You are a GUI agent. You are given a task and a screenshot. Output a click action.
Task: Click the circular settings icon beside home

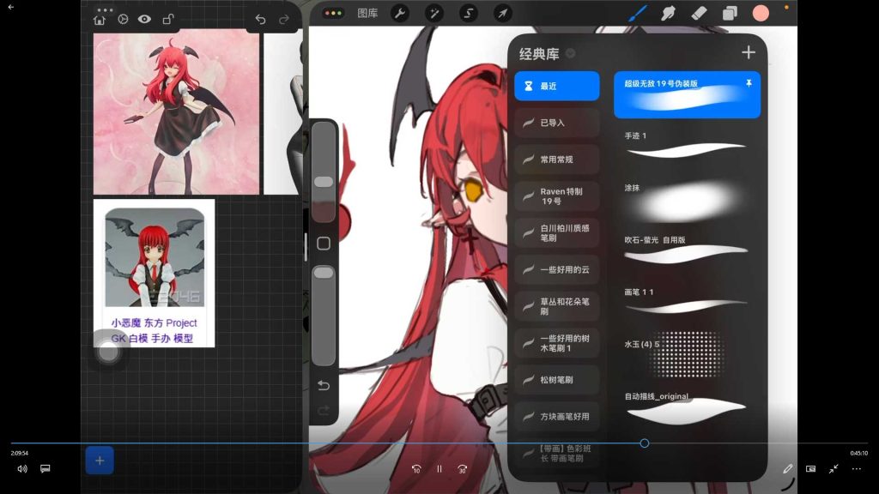123,19
